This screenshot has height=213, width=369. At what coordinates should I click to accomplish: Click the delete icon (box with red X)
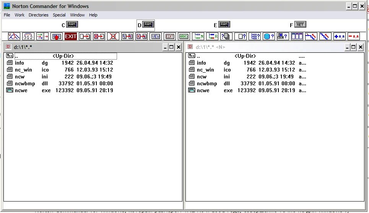click(113, 36)
